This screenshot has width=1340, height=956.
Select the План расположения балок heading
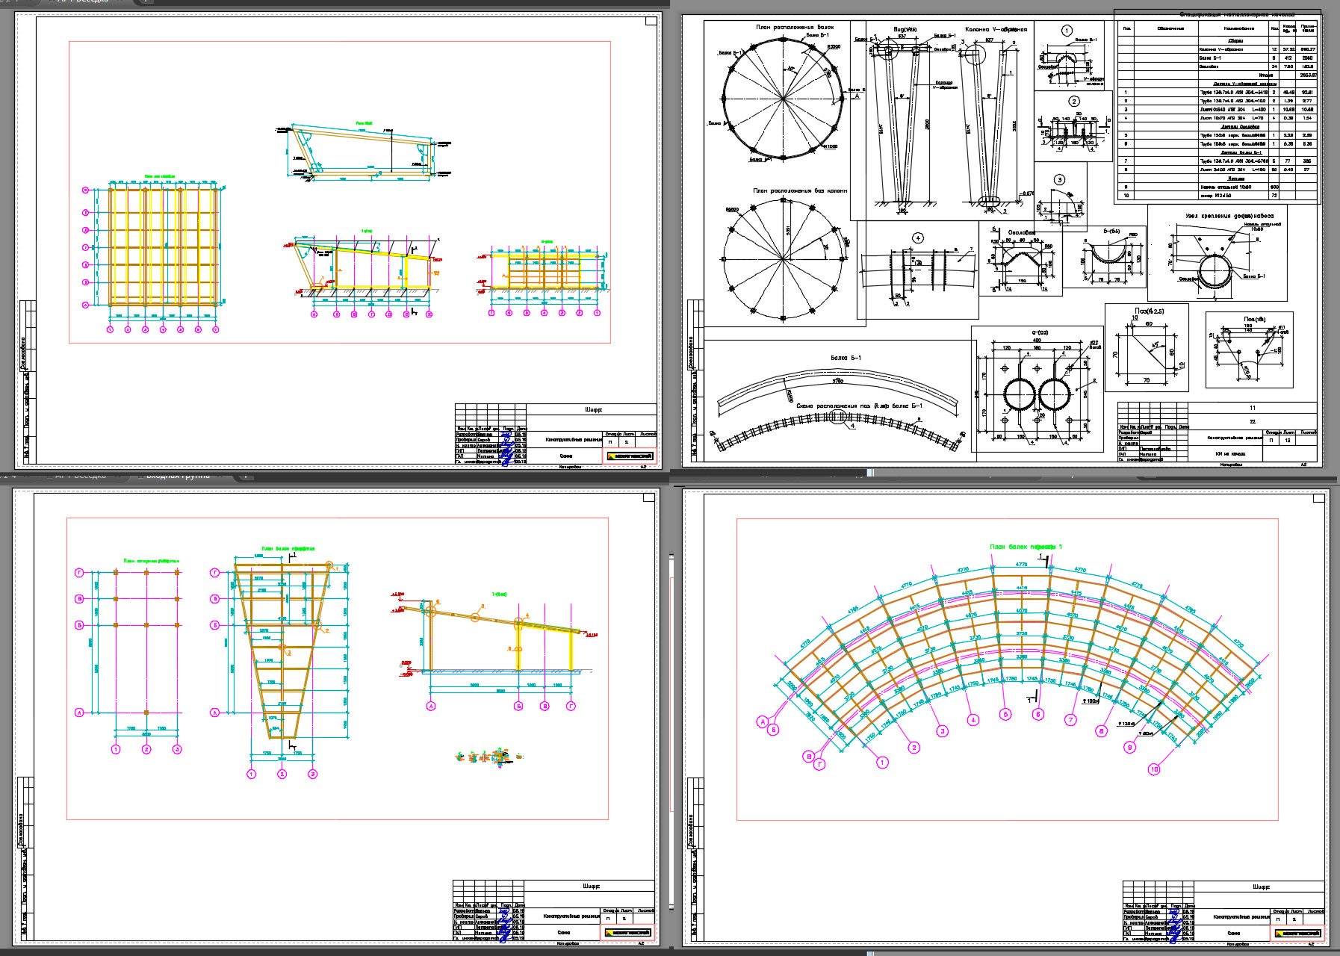point(795,27)
